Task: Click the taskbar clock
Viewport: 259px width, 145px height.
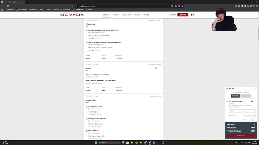Action: click(x=254, y=143)
